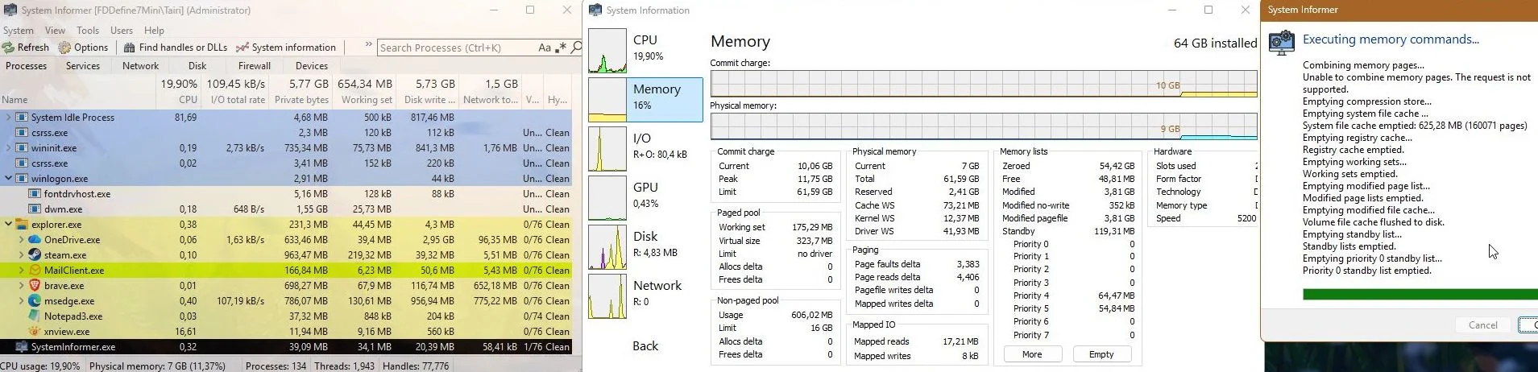Click the Find handles or DLLs binoculars icon
Screen dimensions: 1538x372
[x=129, y=48]
